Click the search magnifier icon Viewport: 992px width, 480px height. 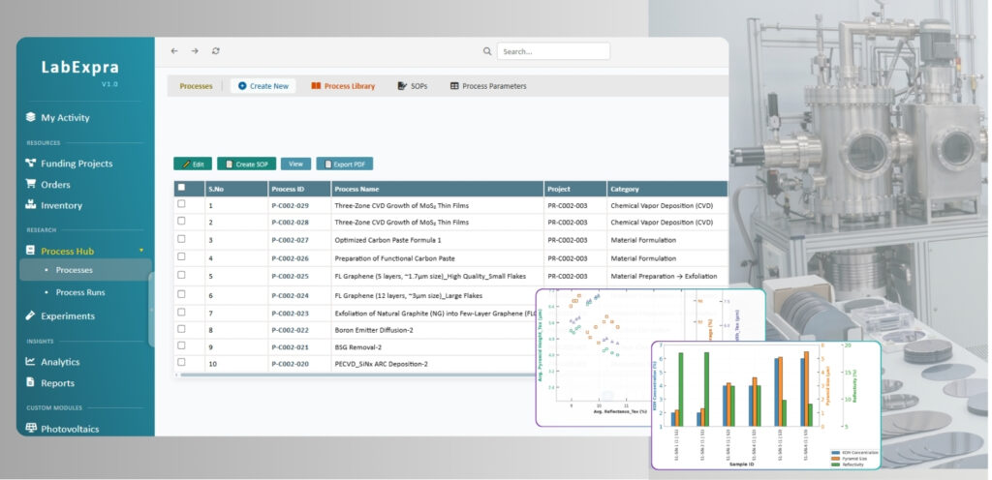coord(487,52)
